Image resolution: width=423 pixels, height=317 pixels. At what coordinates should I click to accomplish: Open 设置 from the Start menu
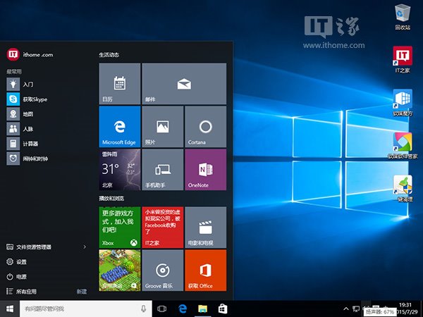tap(21, 262)
